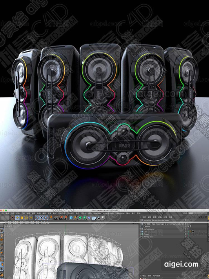This screenshot has height=279, width=209.
Task: Click orange Workplane mode icon
Action: point(2,240)
